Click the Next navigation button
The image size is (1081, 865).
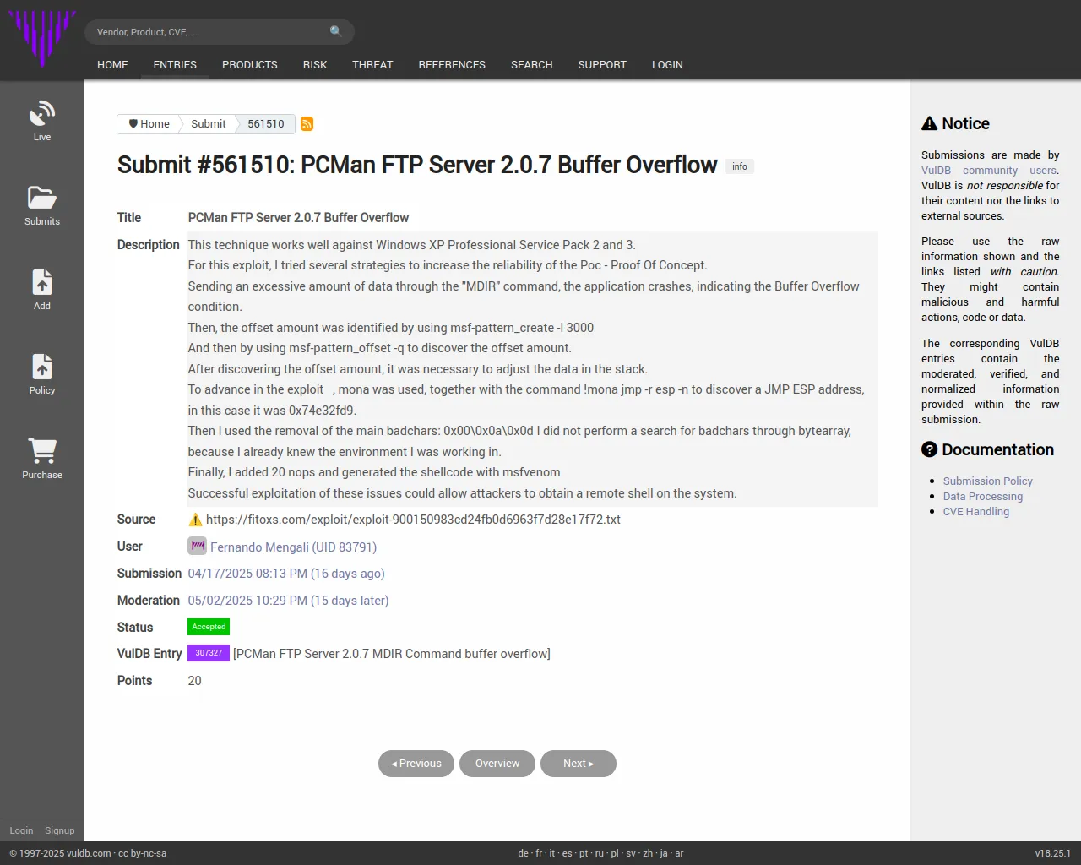point(579,764)
